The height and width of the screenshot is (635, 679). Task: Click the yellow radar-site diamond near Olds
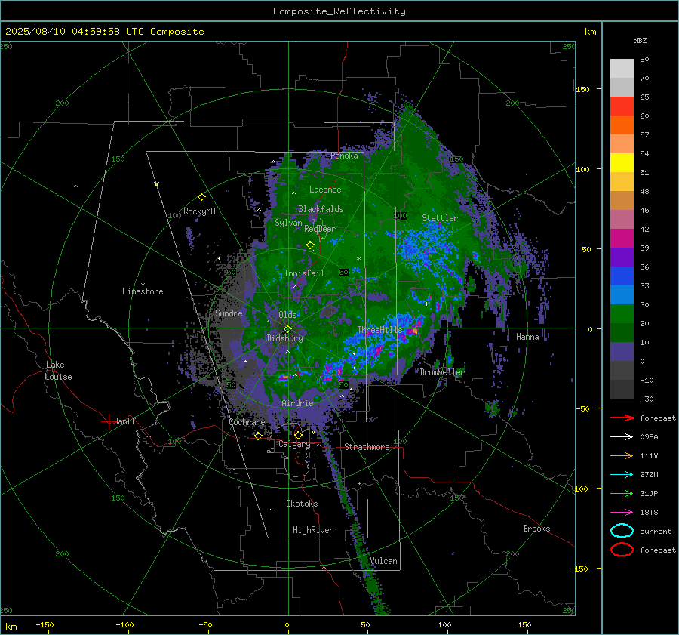[287, 329]
